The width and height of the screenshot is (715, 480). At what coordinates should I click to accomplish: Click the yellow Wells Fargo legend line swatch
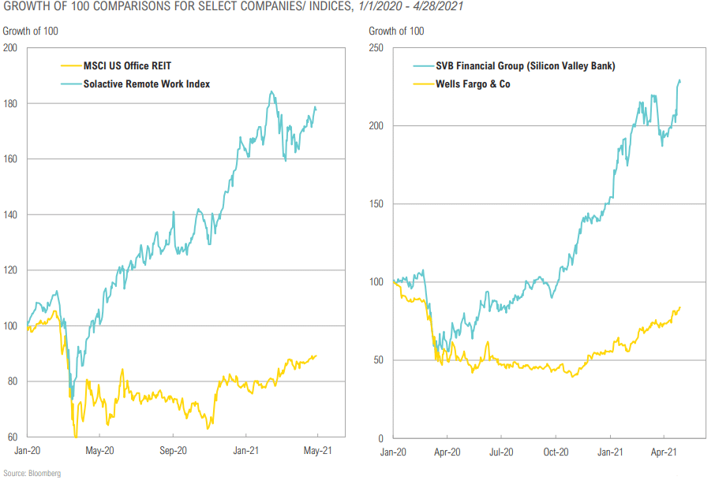coord(423,84)
